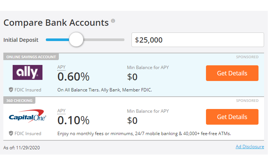Click the Compare Bank Accounts heading
Screen dimensions: 276x159
[56, 22]
